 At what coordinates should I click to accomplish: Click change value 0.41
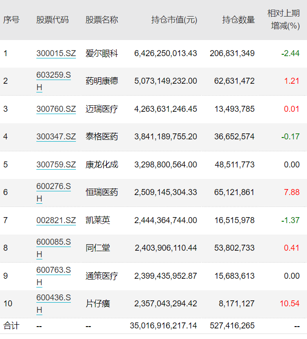pyautogui.click(x=292, y=248)
